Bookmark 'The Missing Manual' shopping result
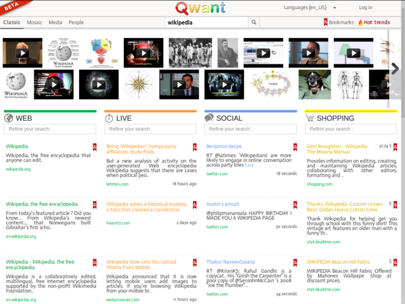This screenshot has width=405, height=304. 395,147
